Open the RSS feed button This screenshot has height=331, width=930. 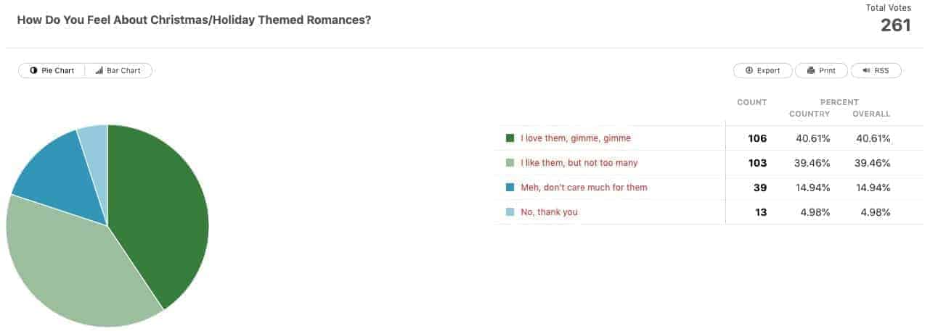pyautogui.click(x=876, y=70)
